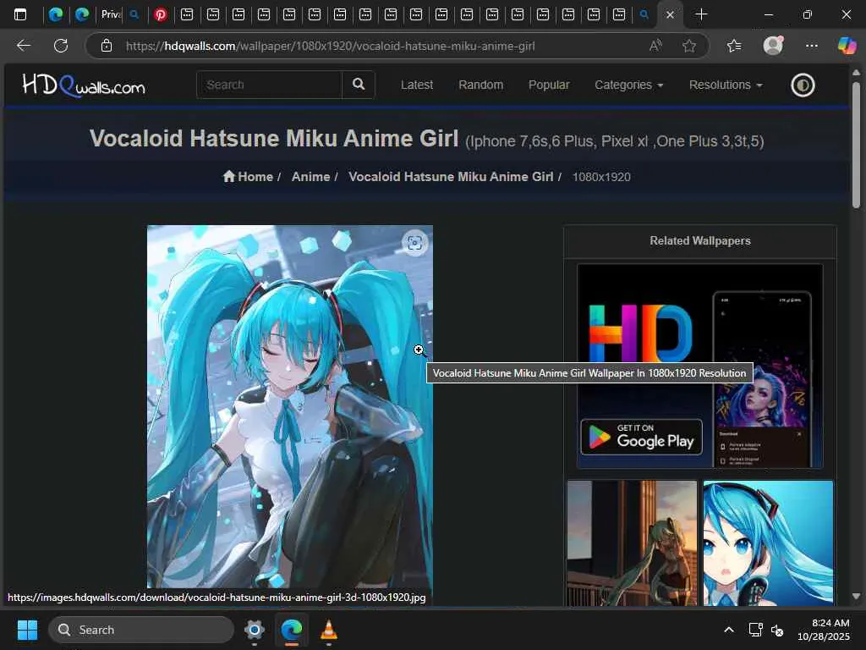Go to Home breadcrumb link
The width and height of the screenshot is (866, 650).
(248, 177)
